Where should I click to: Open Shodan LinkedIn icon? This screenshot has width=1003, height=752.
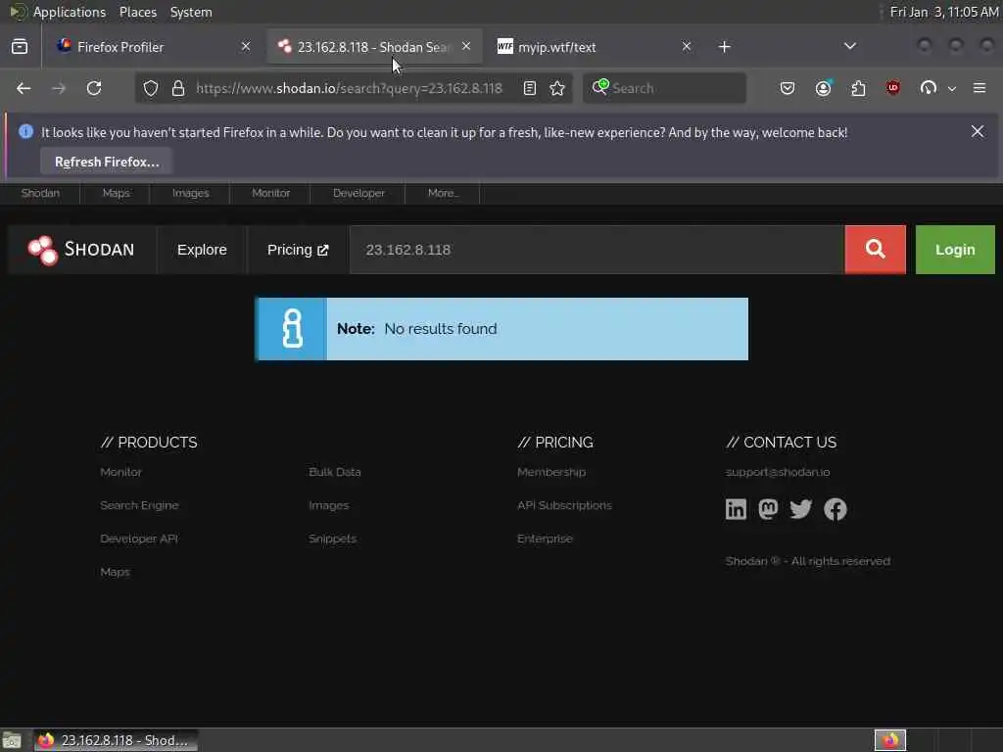tap(736, 509)
